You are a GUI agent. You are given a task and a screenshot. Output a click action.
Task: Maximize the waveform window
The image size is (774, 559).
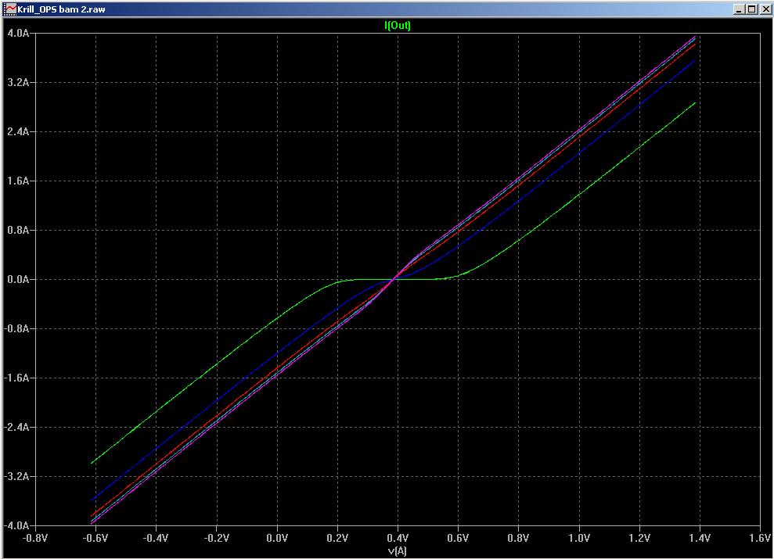click(751, 9)
